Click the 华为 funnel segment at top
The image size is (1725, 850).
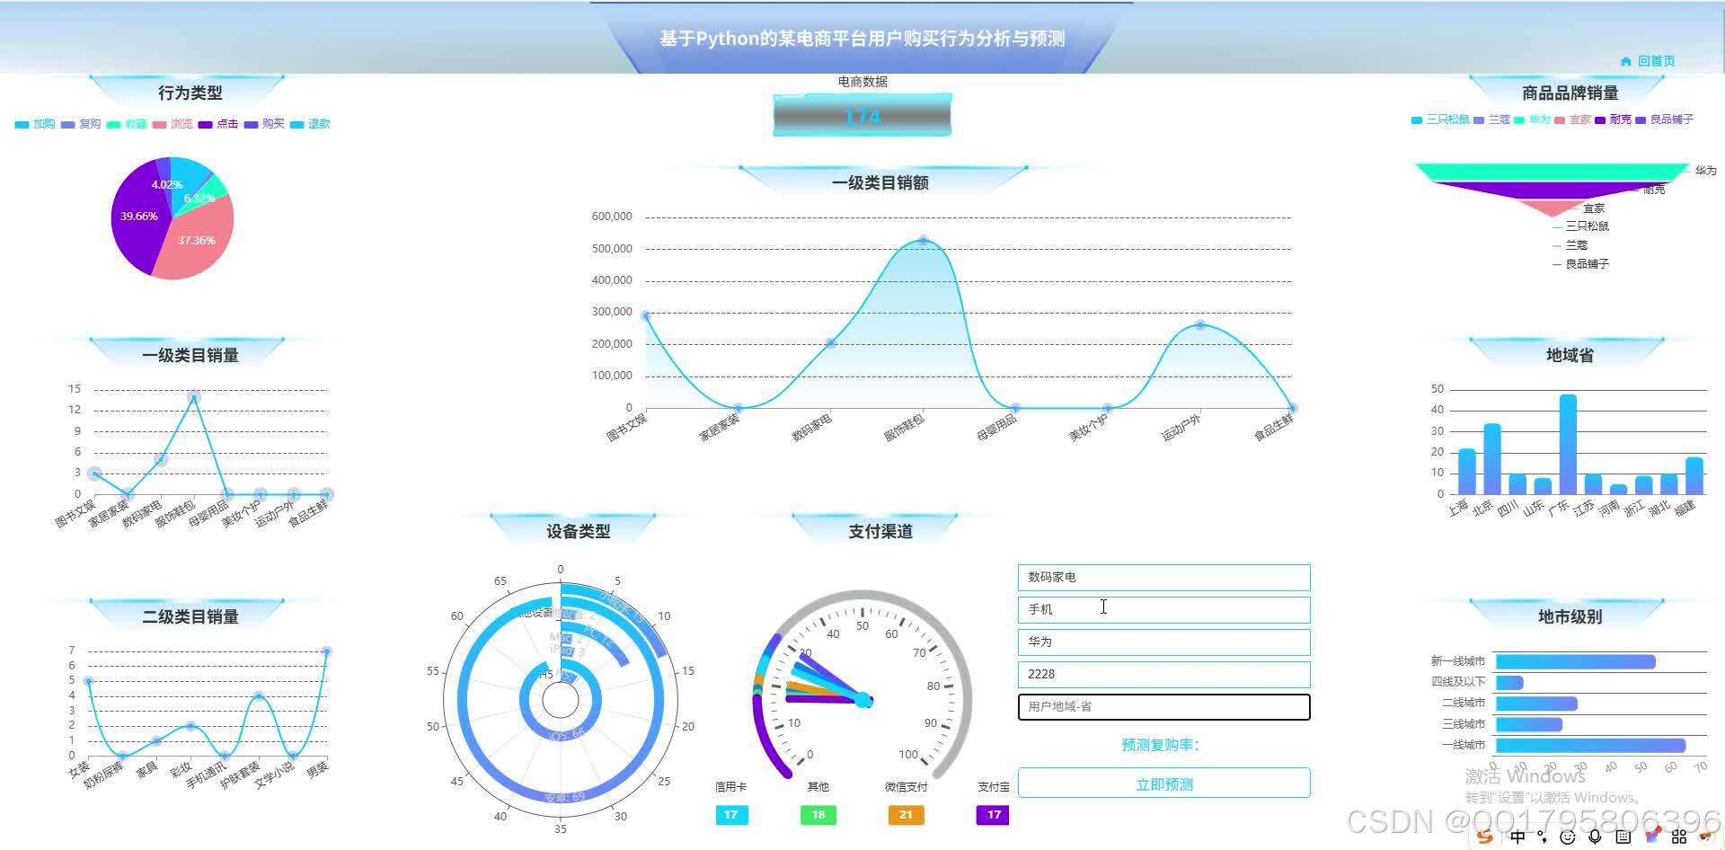pyautogui.click(x=1552, y=172)
